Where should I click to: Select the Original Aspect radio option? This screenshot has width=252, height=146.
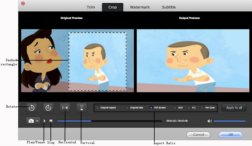tap(97, 108)
